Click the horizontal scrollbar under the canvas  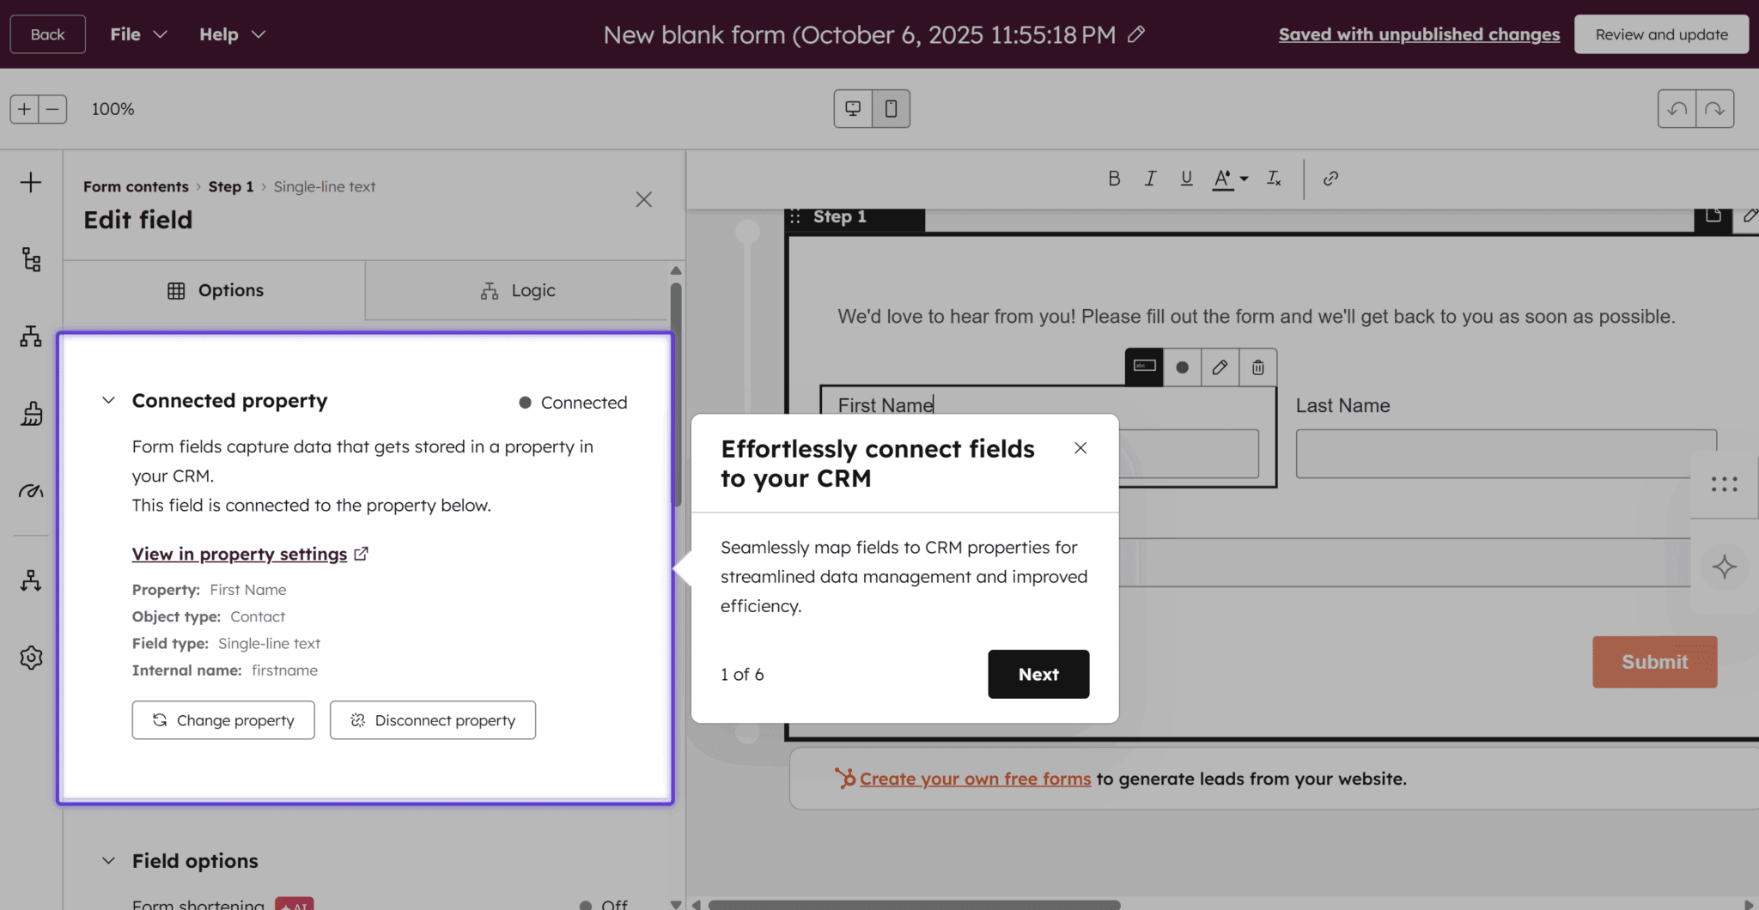click(914, 905)
